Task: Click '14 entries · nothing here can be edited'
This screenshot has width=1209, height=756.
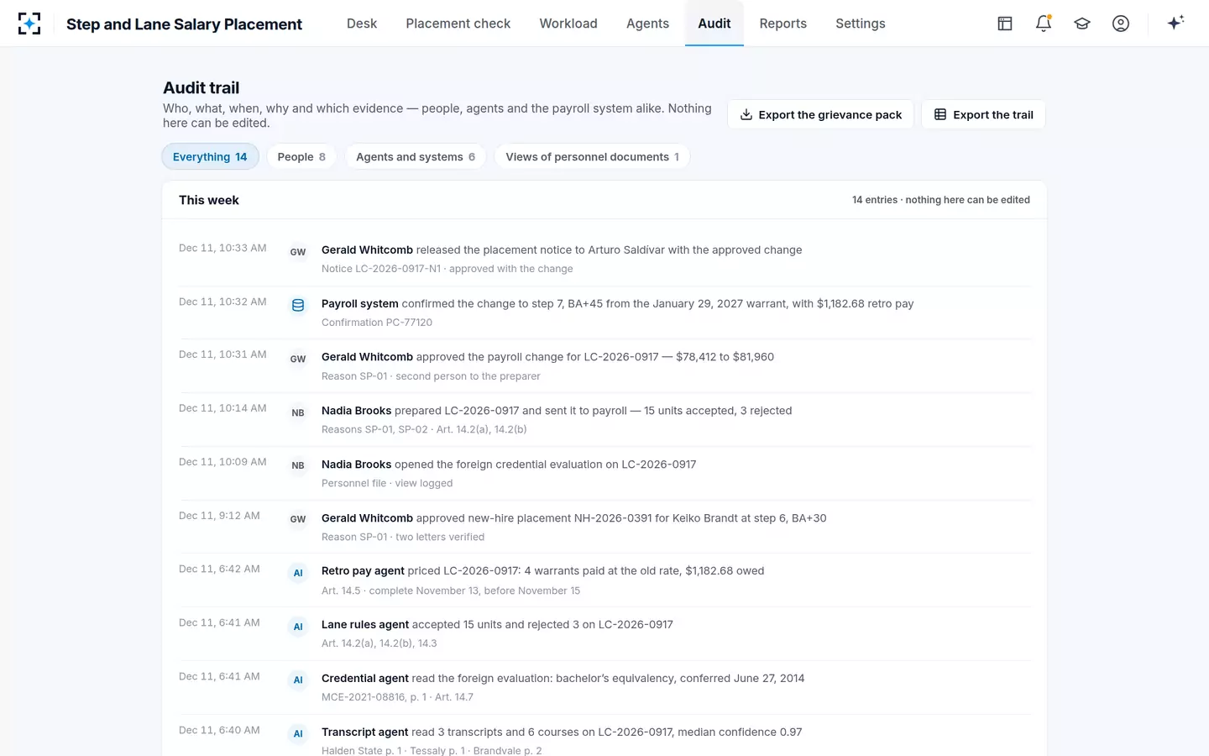Action: click(941, 200)
